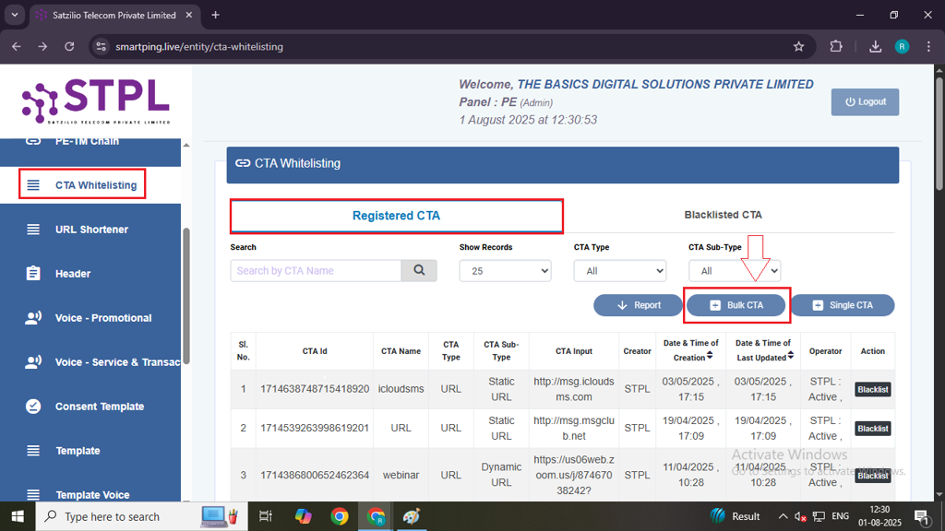Click the search magnifier button

coord(419,271)
